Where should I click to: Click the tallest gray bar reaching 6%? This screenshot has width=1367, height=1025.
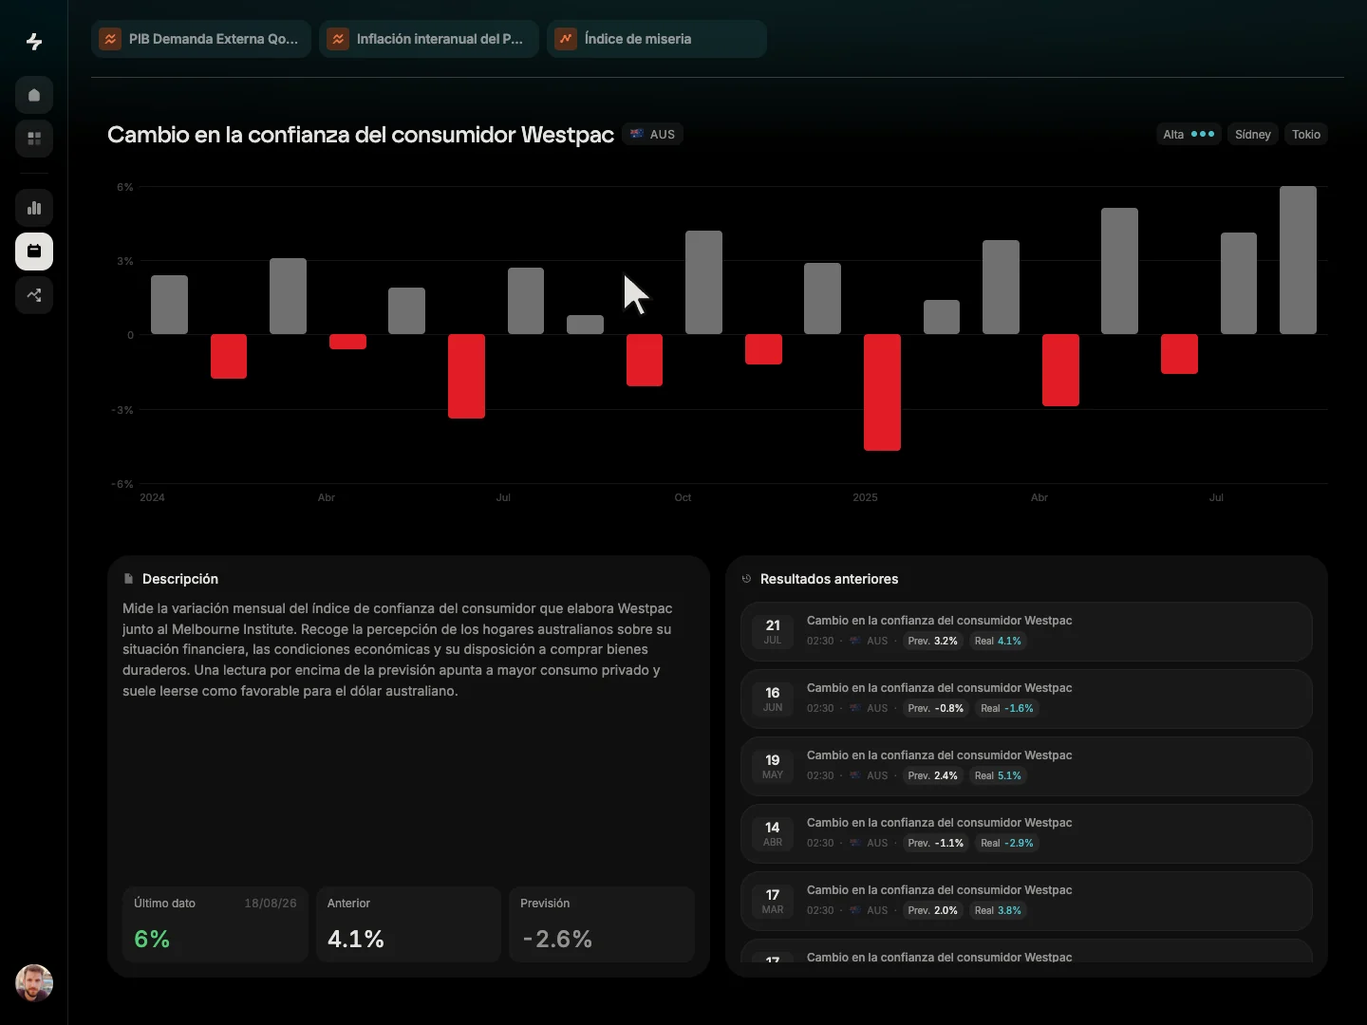point(1298,260)
